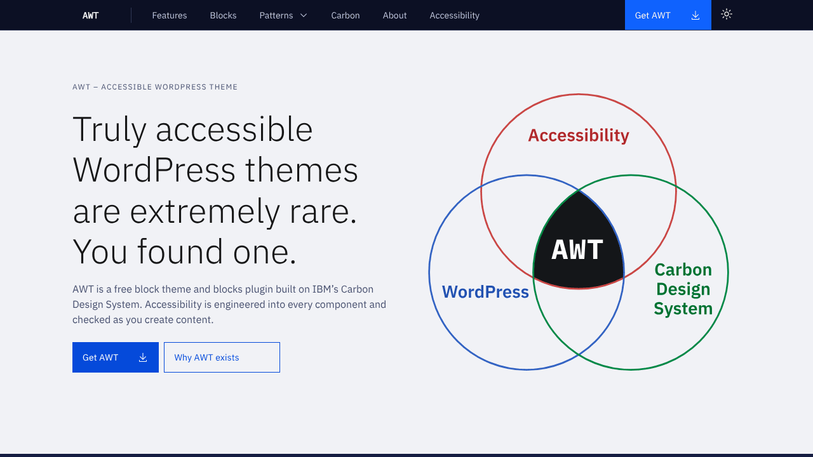
Task: Click the AWT logo in the header
Action: (91, 15)
